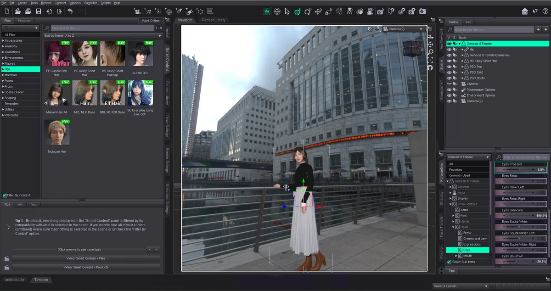Select the ActivePose tool icon
Screen dimensions: 551x291
339,11
